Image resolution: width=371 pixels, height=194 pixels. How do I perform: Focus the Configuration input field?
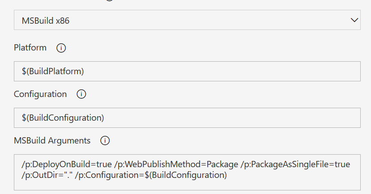coord(187,118)
